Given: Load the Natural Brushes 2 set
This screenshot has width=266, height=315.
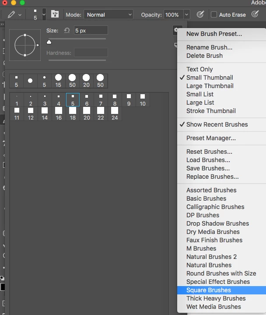Looking at the screenshot, I should coord(221,257).
